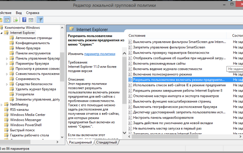The image size is (243, 153).
Task: Click policy icon beside Включить рекомендуемые сайты
Action: (x=130, y=63)
